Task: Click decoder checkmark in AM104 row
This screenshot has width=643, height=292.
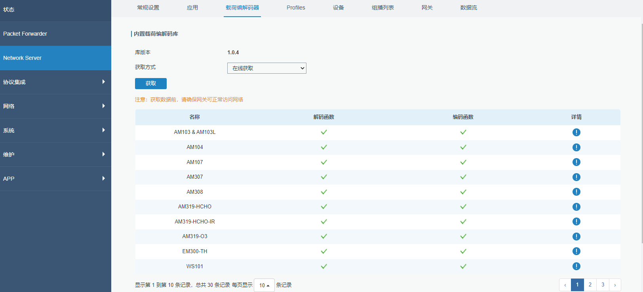Action: tap(324, 147)
